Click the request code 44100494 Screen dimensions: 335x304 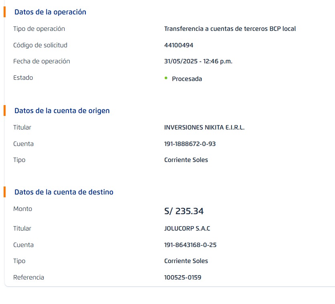[x=179, y=45]
